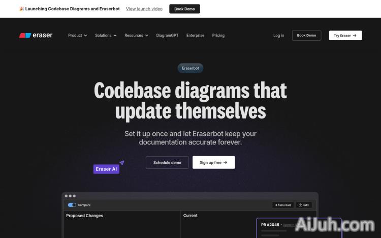Click the Eraserbot pill badge above the headline
381x238 pixels.
pos(190,68)
